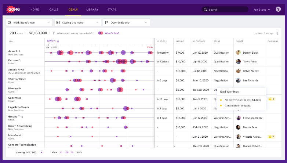Screen dimensions: 287x163
Task: Click the filter funnel icon
Action: 54,33
